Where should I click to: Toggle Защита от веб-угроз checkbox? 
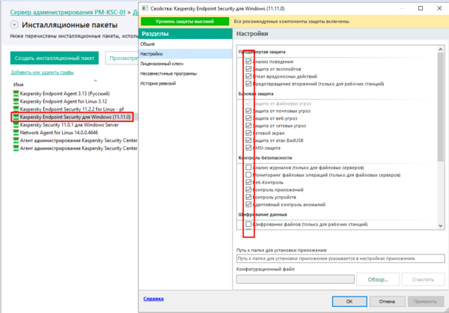[248, 118]
